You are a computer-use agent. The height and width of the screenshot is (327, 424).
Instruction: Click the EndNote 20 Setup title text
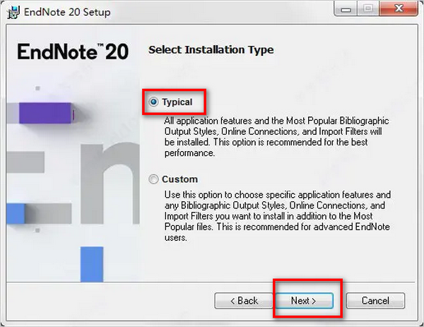[x=67, y=12]
